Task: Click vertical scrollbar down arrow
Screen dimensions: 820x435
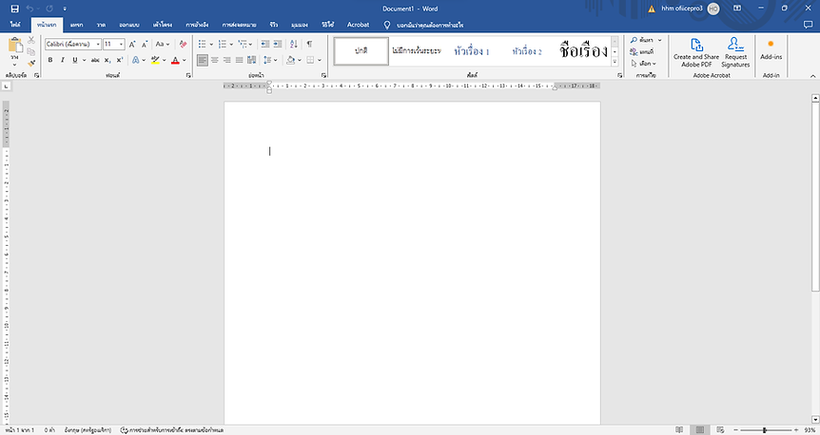Action: [x=815, y=420]
